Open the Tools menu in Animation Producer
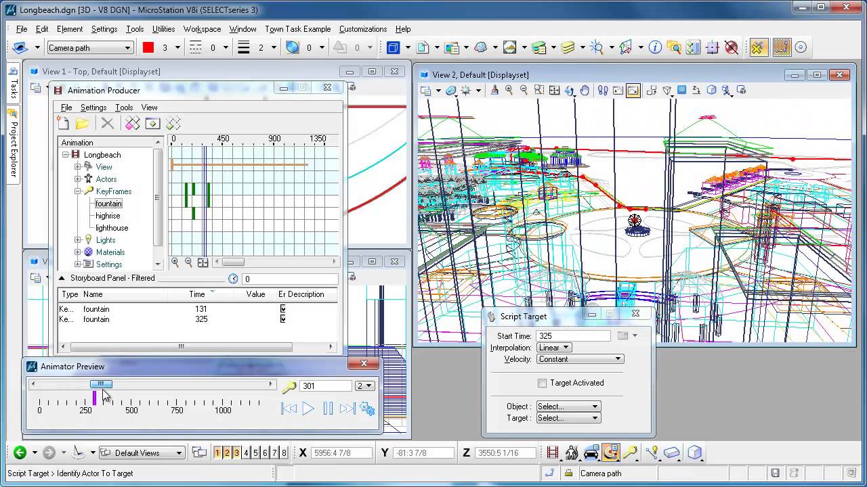The width and height of the screenshot is (867, 487). (x=124, y=108)
